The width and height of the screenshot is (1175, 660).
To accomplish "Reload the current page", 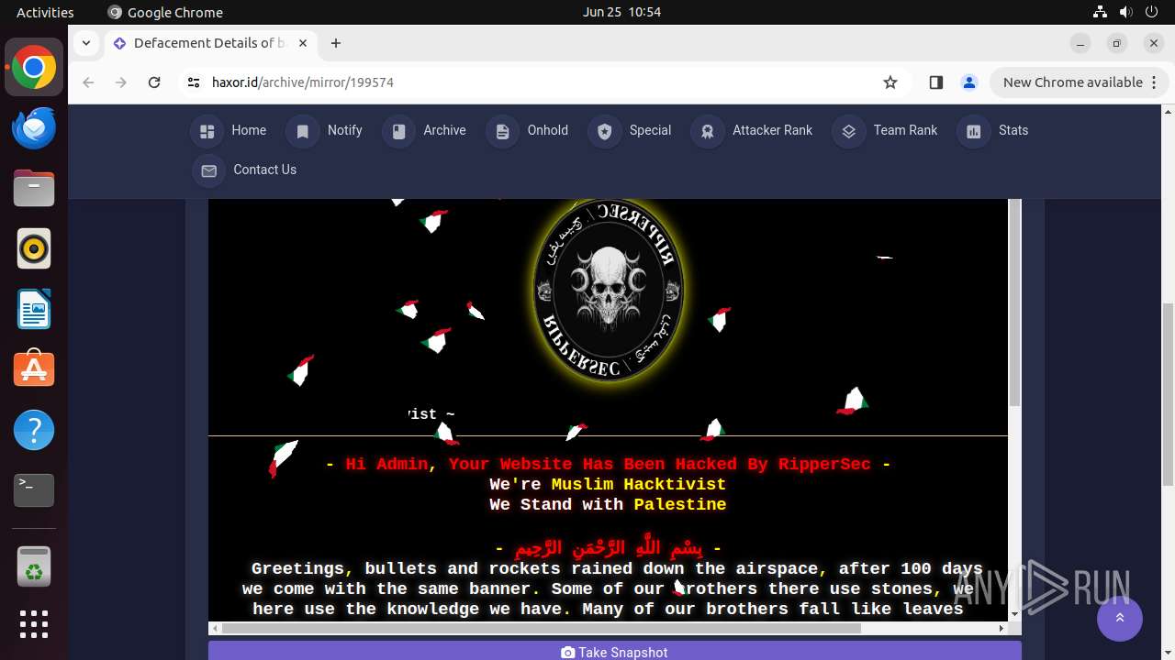I will pos(154,82).
